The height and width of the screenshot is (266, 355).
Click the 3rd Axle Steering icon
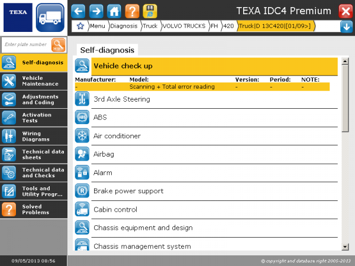point(82,99)
